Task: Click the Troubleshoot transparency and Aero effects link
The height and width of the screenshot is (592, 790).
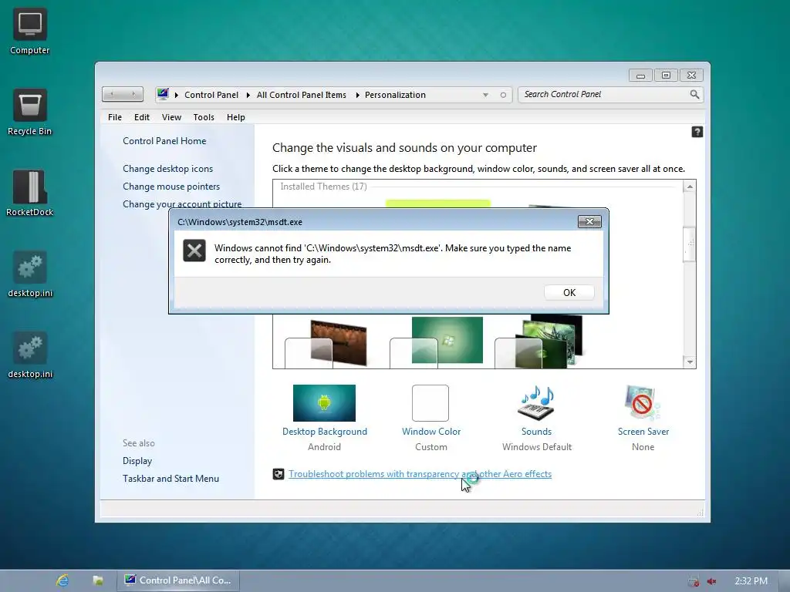Action: click(420, 474)
